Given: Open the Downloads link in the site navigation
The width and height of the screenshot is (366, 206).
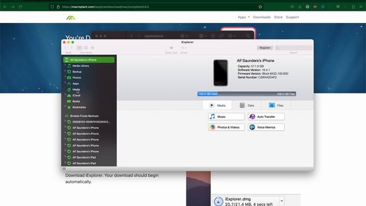Looking at the screenshot, I should click(x=262, y=17).
